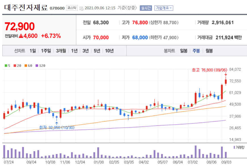Switch to the 주봉 weekly candle chart
This screenshot has height=167, width=247.
pos(196,51)
